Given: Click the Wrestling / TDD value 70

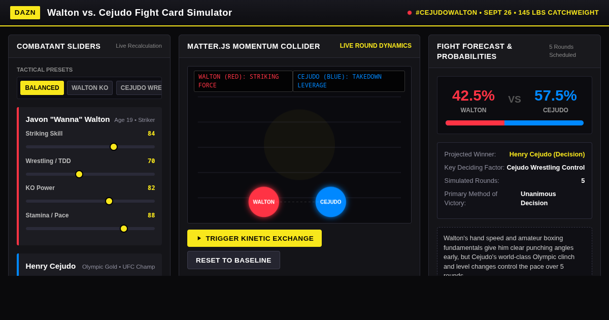Looking at the screenshot, I should [151, 161].
